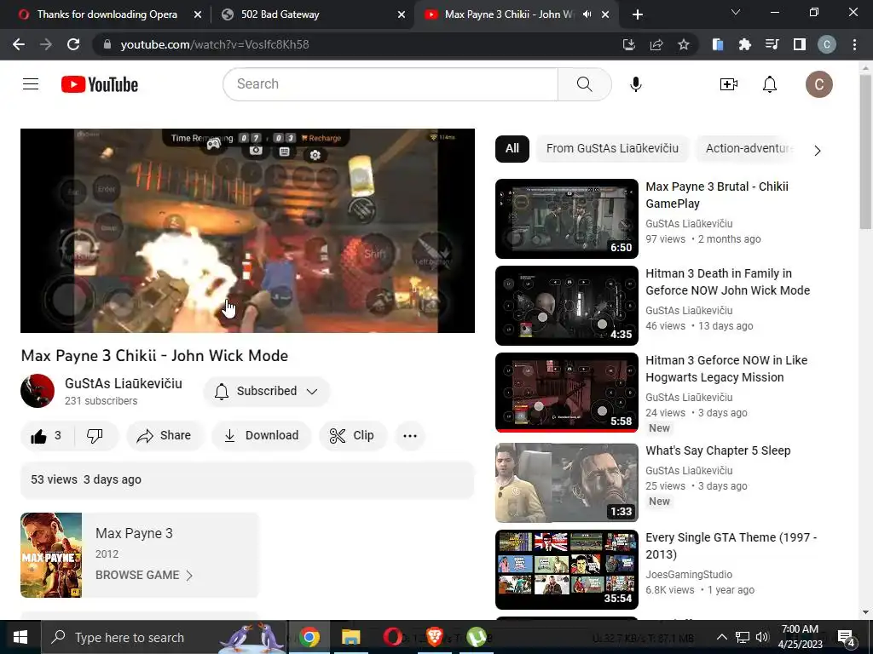This screenshot has height=654, width=873.
Task: Reload the current page
Action: click(x=73, y=44)
